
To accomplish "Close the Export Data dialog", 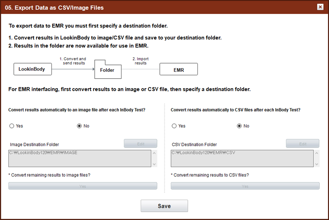I will coord(320,7).
